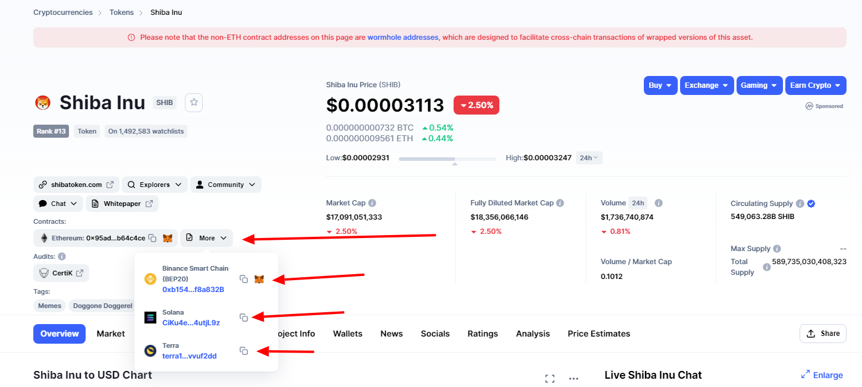Show Fully Diluted Market Cap info icon

point(560,203)
